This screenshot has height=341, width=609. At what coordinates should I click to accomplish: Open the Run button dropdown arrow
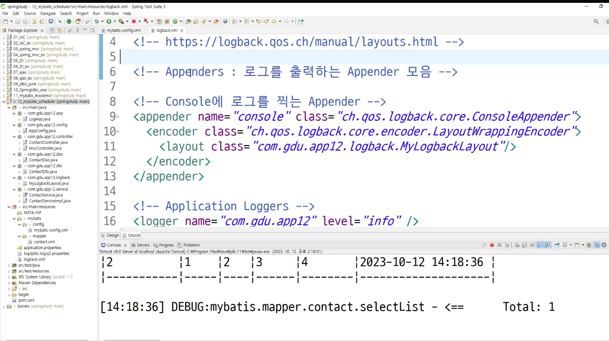click(x=115, y=21)
